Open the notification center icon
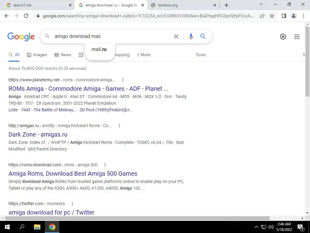Viewport: 310px width, 233px height. point(300,227)
